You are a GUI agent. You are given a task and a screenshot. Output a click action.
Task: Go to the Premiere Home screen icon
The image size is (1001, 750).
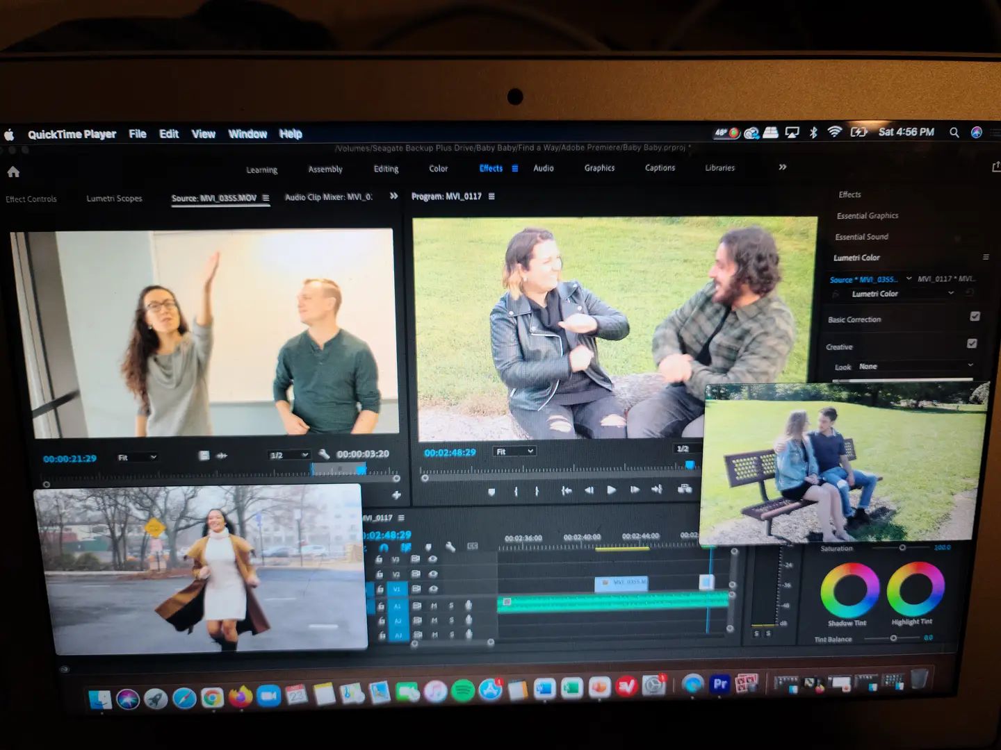point(13,172)
